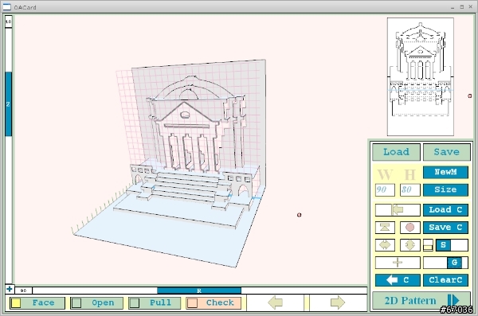Click the G slider handle
This screenshot has height=316, width=478.
[454, 263]
